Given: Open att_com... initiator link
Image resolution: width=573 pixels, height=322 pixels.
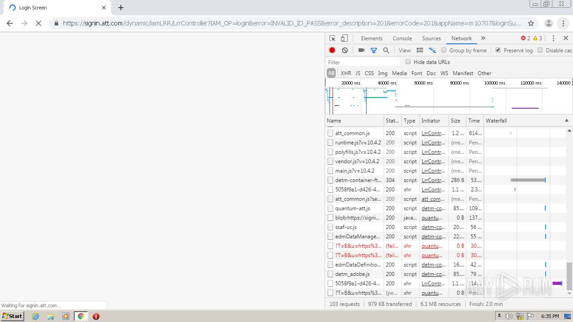Looking at the screenshot, I should click(433, 199).
